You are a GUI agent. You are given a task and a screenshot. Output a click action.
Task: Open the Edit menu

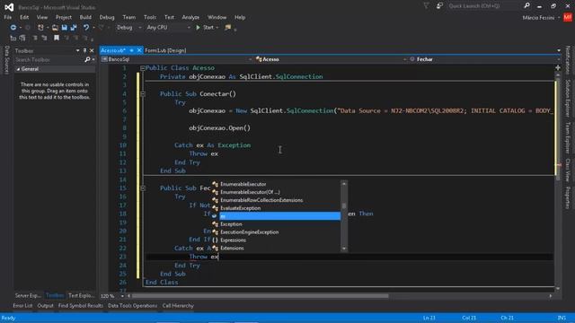[x=24, y=17]
